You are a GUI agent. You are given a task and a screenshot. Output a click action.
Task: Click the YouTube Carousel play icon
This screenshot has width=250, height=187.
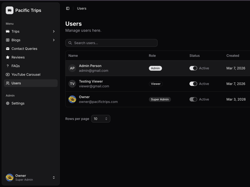[8, 74]
